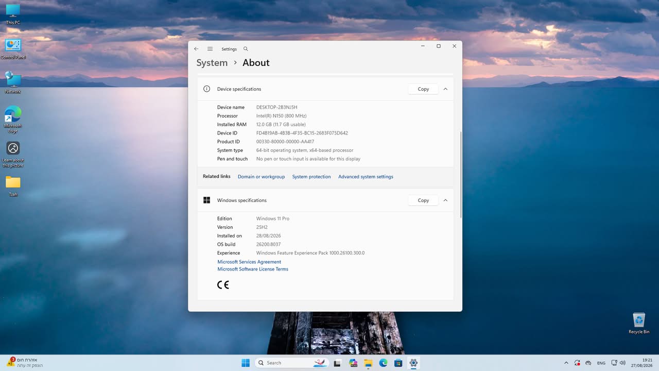Viewport: 659px width, 371px height.
Task: Open File Explorer from the taskbar
Action: click(368, 363)
